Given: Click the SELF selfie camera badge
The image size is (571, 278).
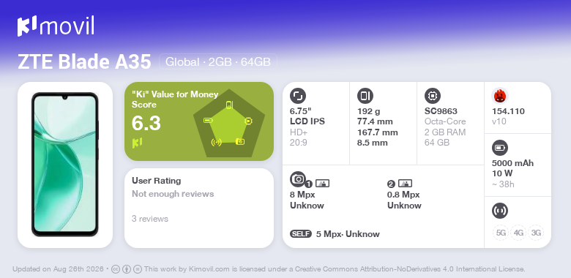Looking at the screenshot, I should tap(301, 233).
